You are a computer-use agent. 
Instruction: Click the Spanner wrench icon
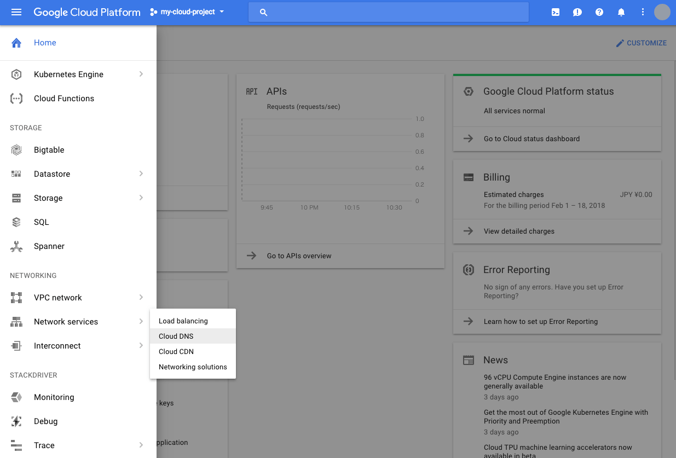[16, 246]
